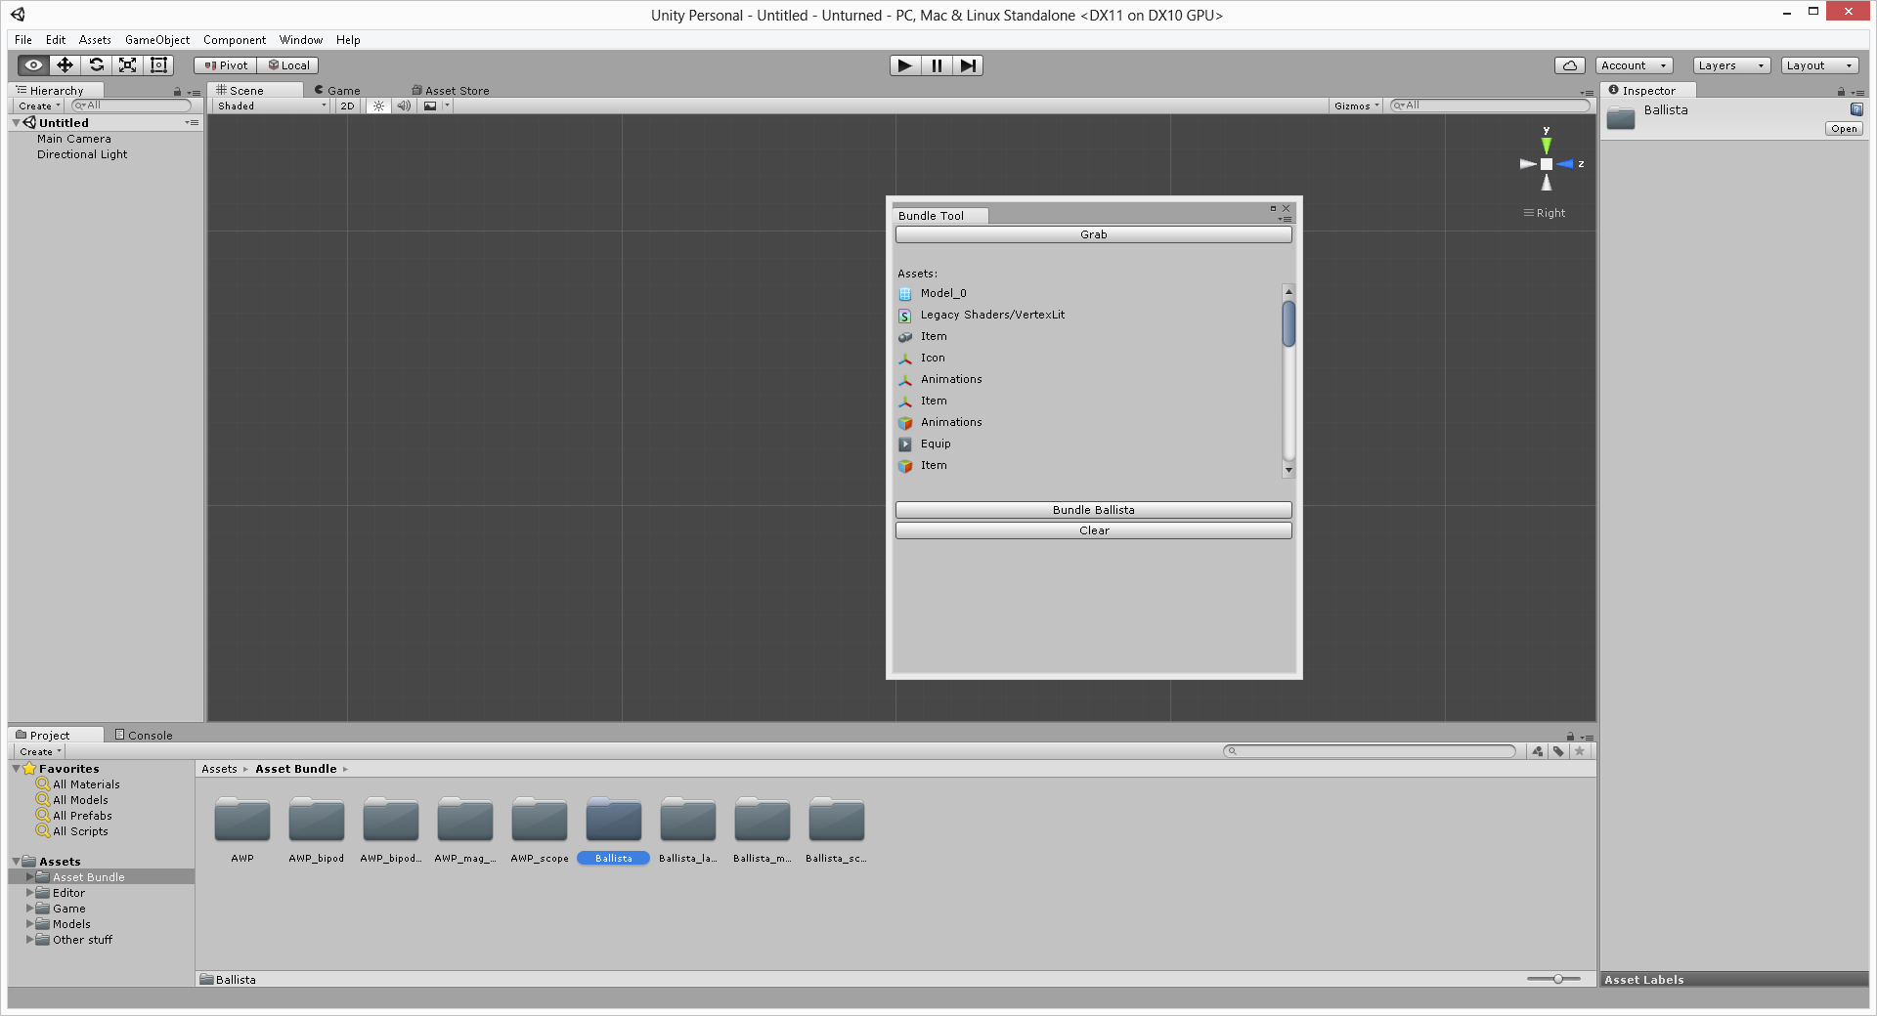Select Main Camera in Hierarchy
Viewport: 1877px width, 1016px height.
pyautogui.click(x=74, y=139)
